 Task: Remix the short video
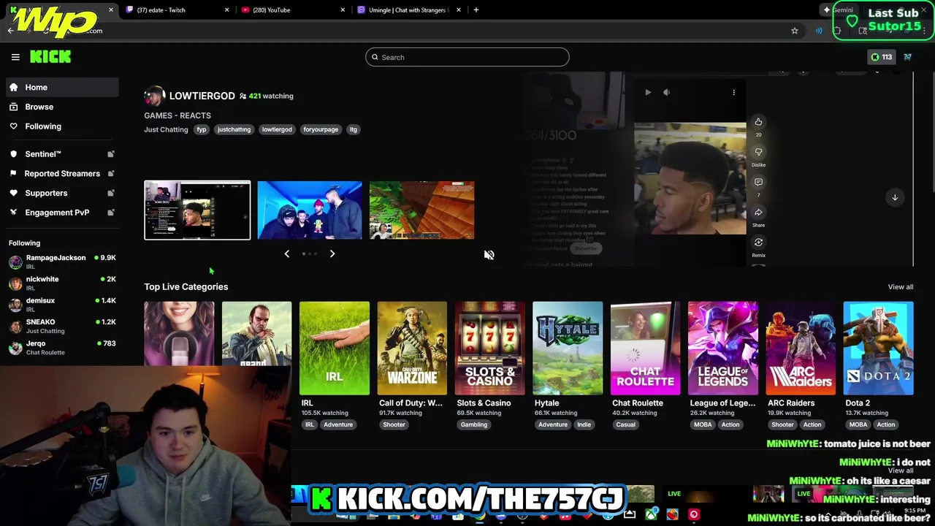tap(758, 243)
